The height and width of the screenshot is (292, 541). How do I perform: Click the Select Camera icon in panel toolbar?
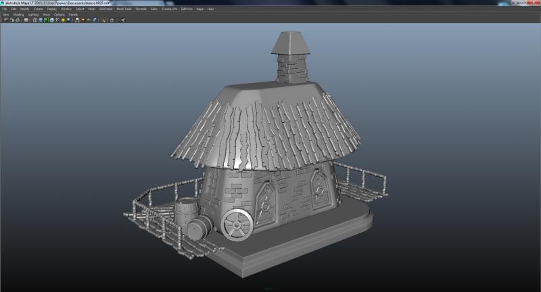click(6, 20)
